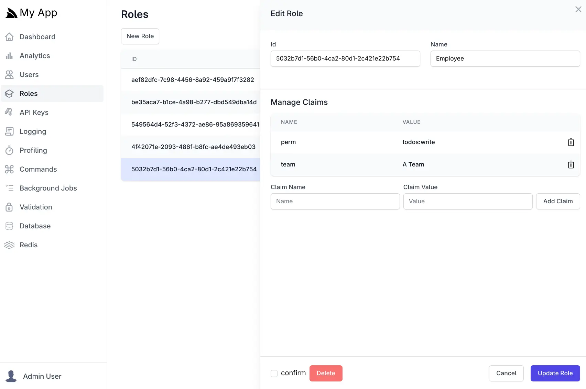Open the Roles section in sidebar

pyautogui.click(x=28, y=94)
